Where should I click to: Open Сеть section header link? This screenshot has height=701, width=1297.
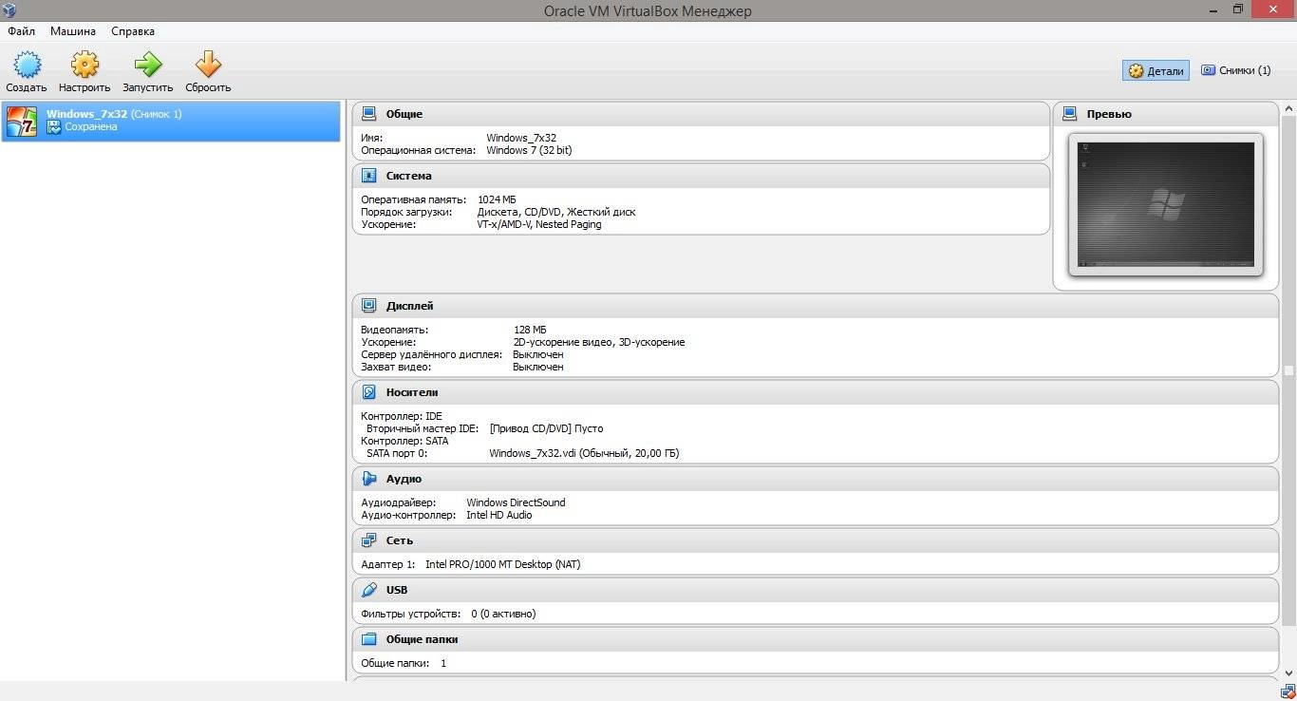[400, 540]
